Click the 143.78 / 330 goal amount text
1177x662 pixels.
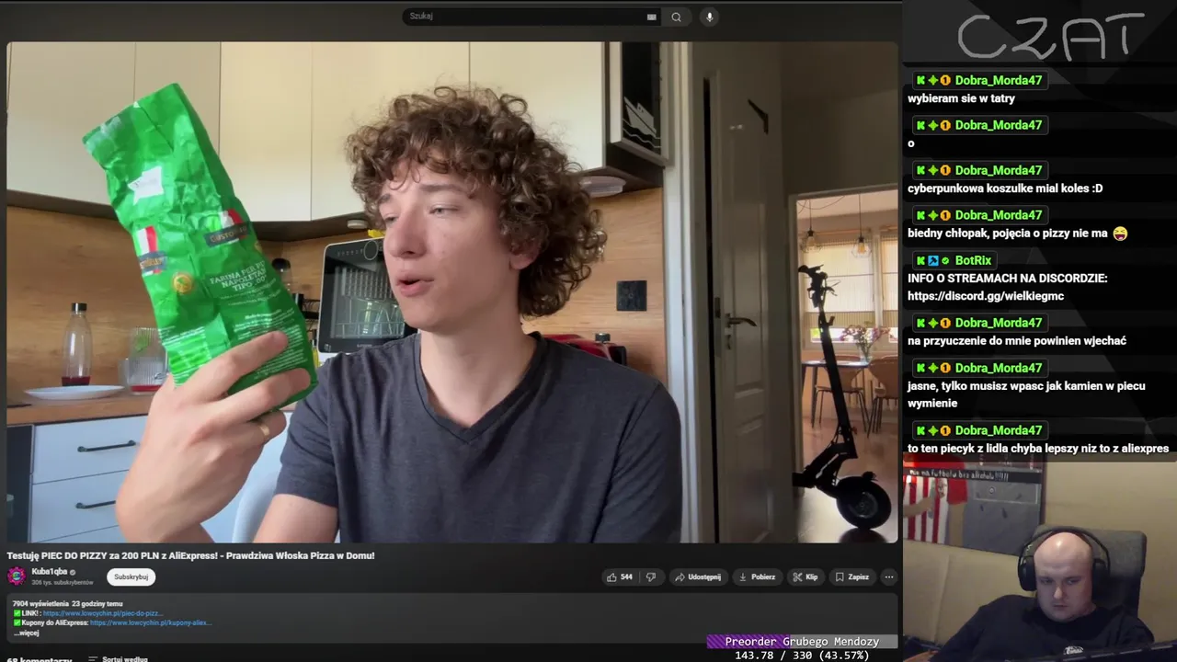(802, 656)
